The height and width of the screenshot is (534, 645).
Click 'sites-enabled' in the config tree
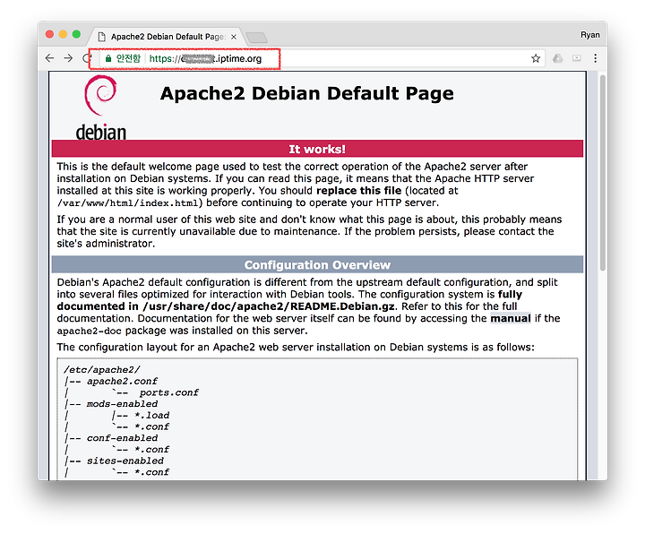(125, 461)
